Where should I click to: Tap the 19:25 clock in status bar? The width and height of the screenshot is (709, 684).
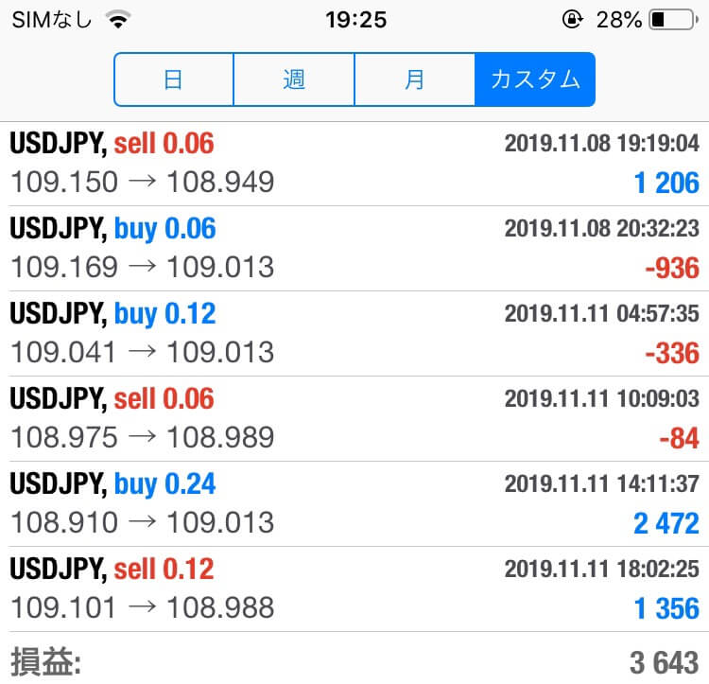(355, 20)
